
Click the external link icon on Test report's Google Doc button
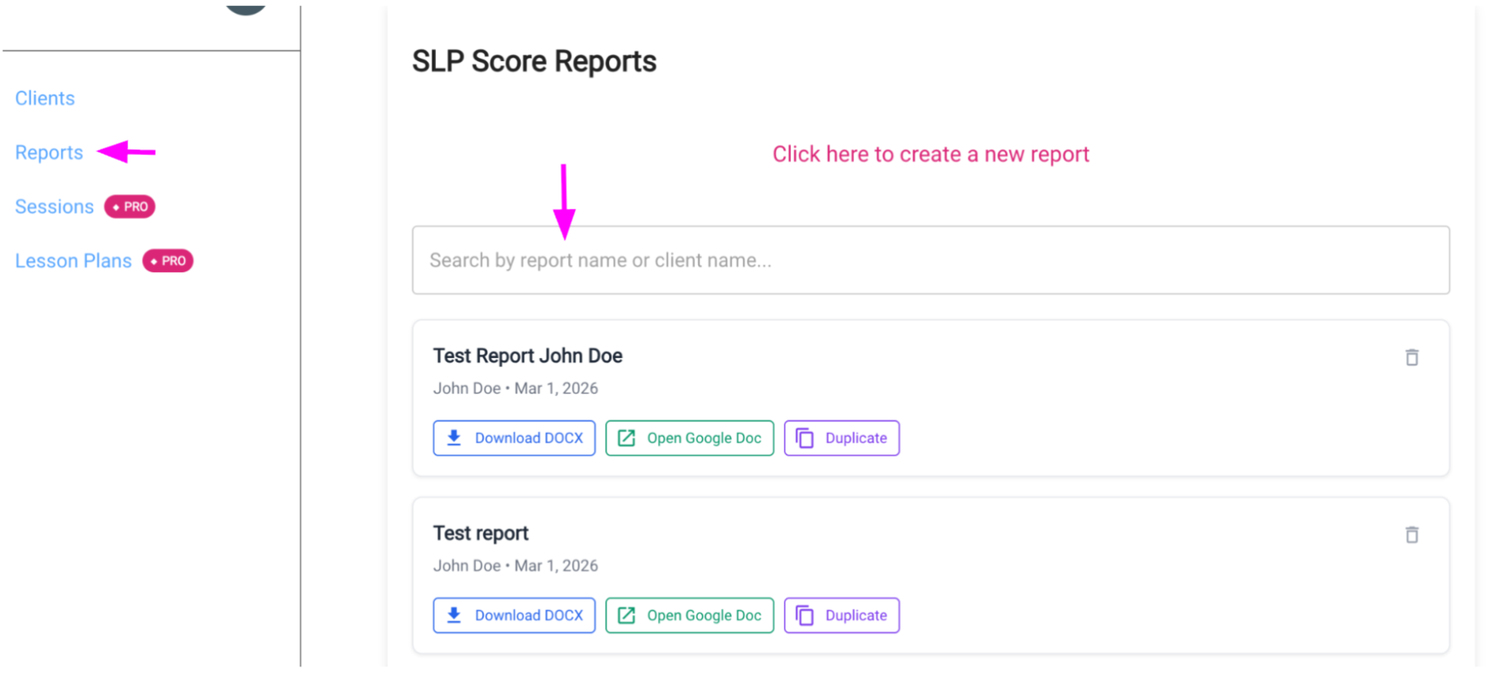pos(627,615)
